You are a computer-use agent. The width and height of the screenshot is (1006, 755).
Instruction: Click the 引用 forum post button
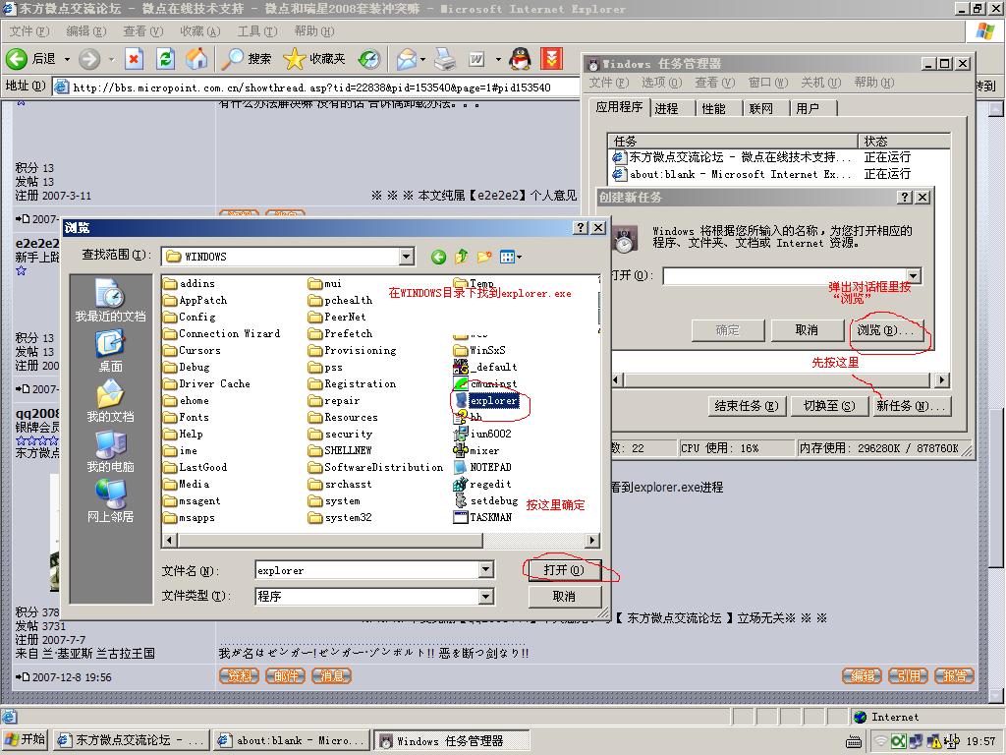(x=908, y=676)
